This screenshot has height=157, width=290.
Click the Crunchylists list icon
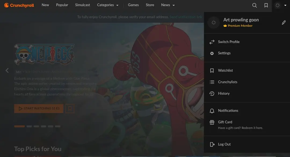212,82
